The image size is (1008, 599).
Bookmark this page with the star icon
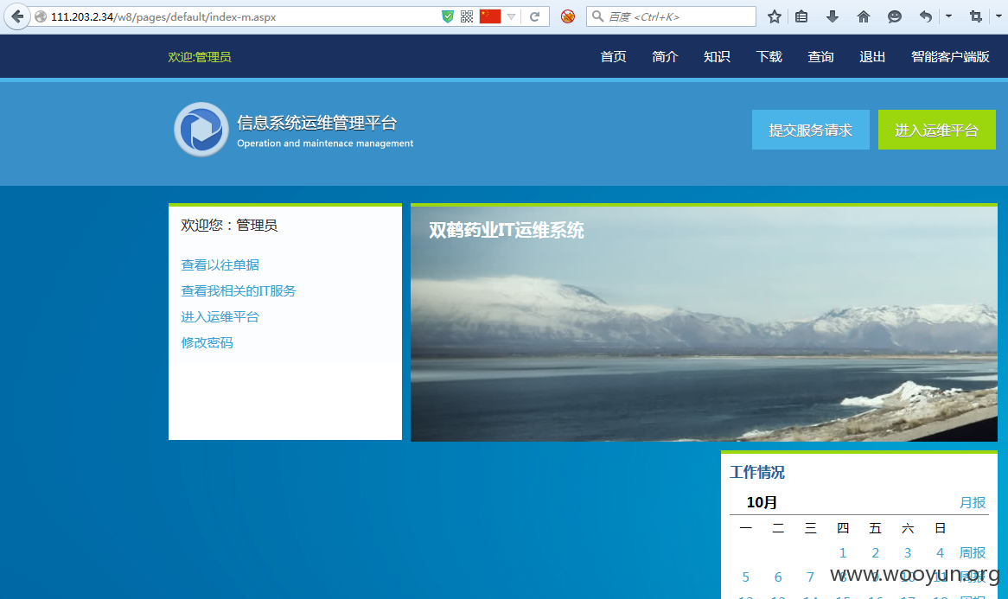[x=774, y=16]
